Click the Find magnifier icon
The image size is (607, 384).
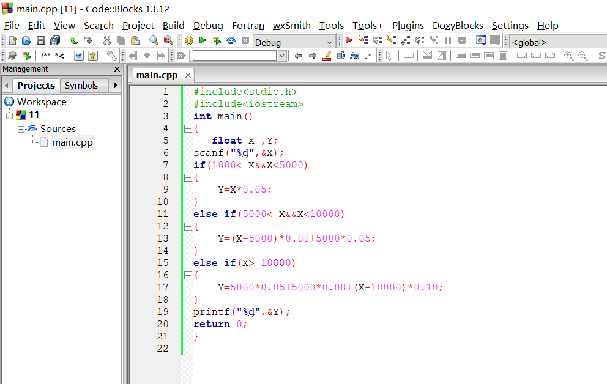pos(154,41)
